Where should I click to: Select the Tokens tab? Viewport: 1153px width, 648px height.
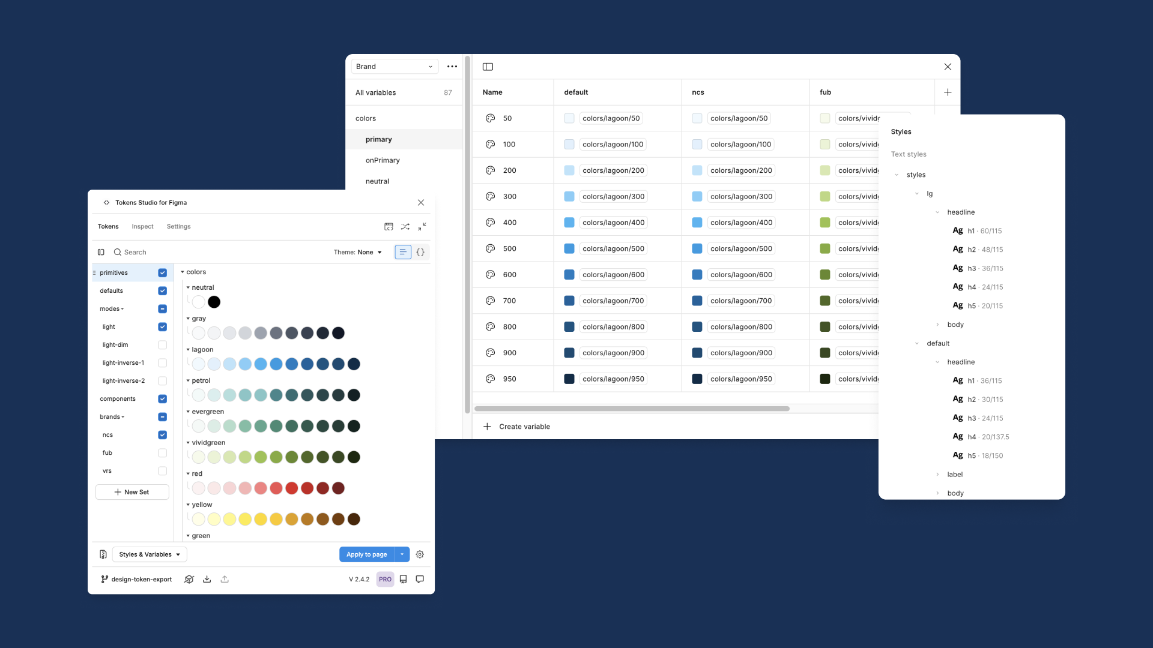[x=108, y=227]
